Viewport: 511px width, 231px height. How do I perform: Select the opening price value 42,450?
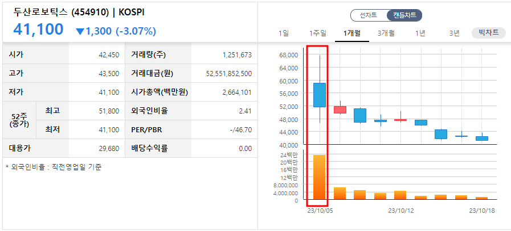pos(109,55)
